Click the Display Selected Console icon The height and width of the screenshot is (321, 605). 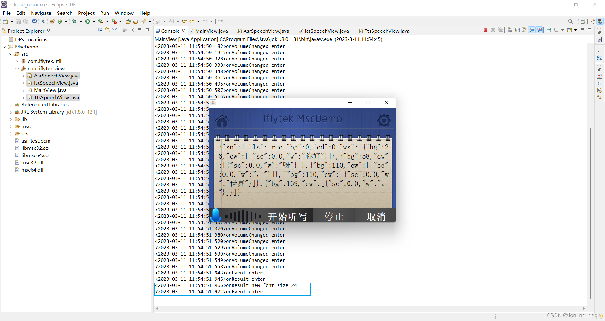tap(556, 30)
